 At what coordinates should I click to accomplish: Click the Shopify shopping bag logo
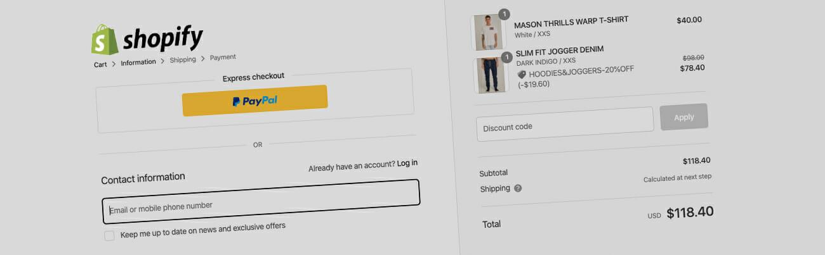pyautogui.click(x=105, y=39)
